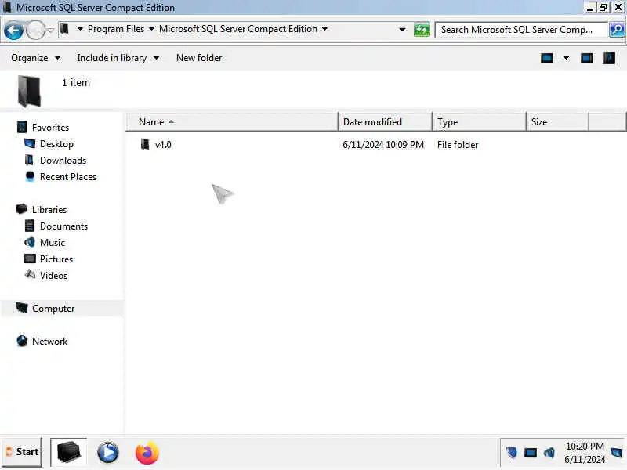627x470 pixels.
Task: Select Libraries in the navigation pane
Action: (49, 210)
